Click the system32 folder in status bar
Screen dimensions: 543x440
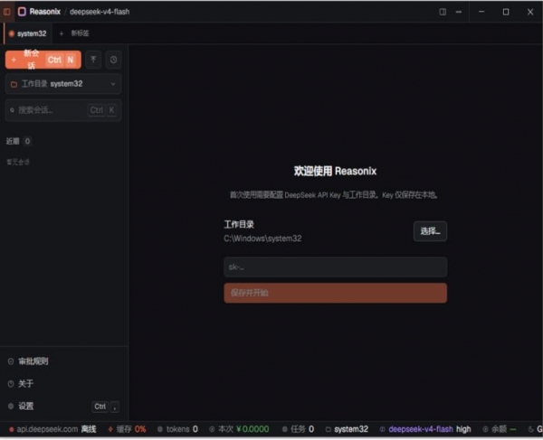[347, 429]
